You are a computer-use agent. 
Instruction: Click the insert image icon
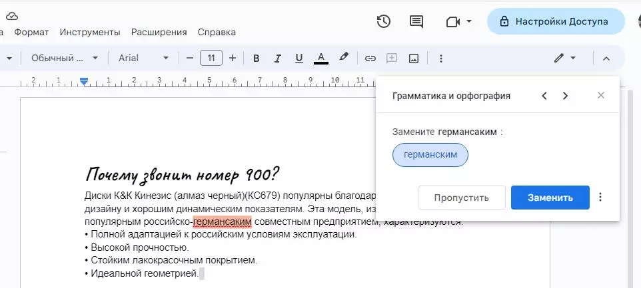(x=414, y=58)
